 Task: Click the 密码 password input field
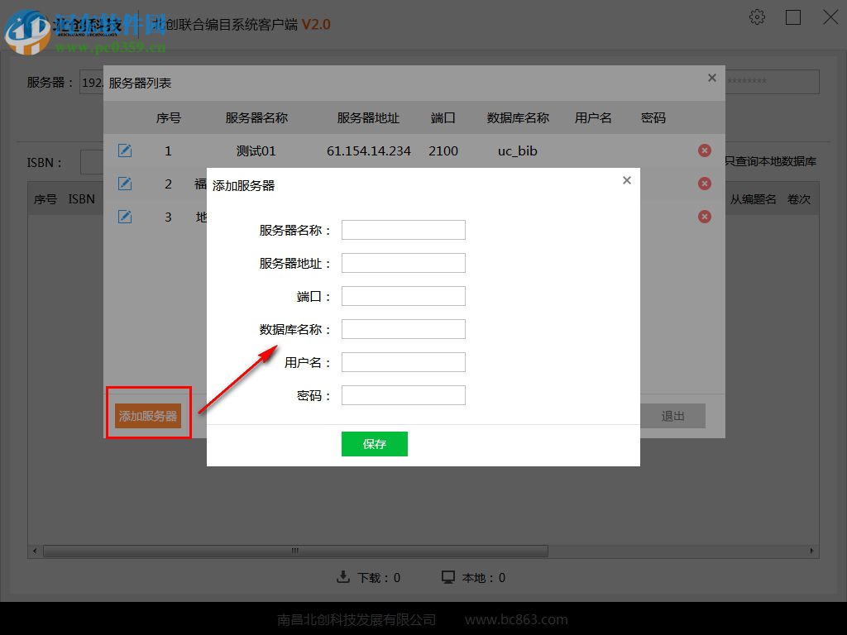(x=403, y=394)
